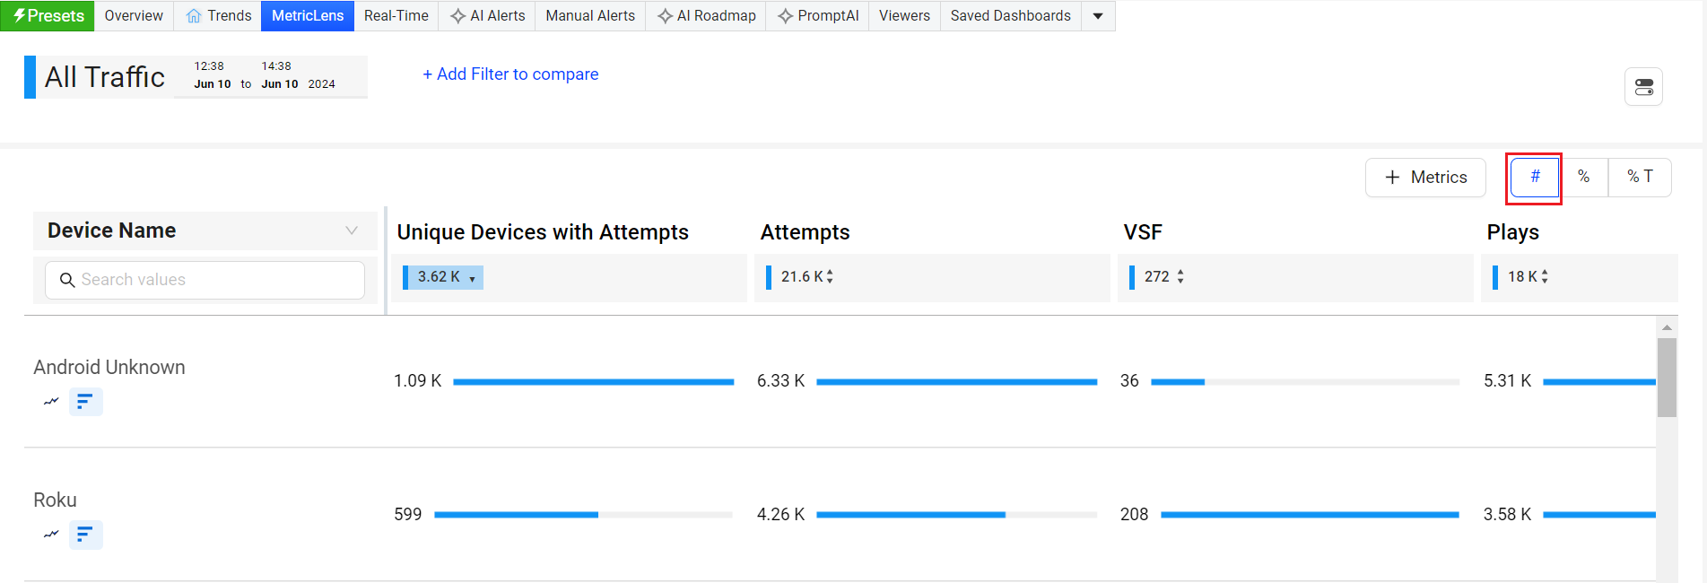Click the trend line icon under Android Unknown

[x=51, y=402]
